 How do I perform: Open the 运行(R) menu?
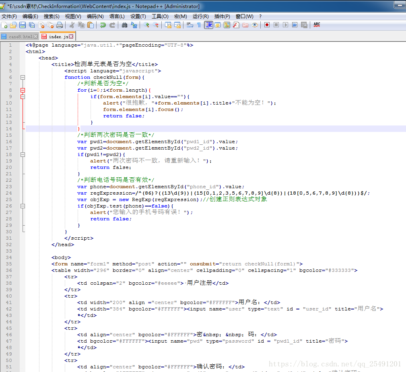click(201, 16)
